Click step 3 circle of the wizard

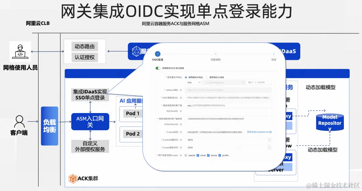tap(274, 54)
